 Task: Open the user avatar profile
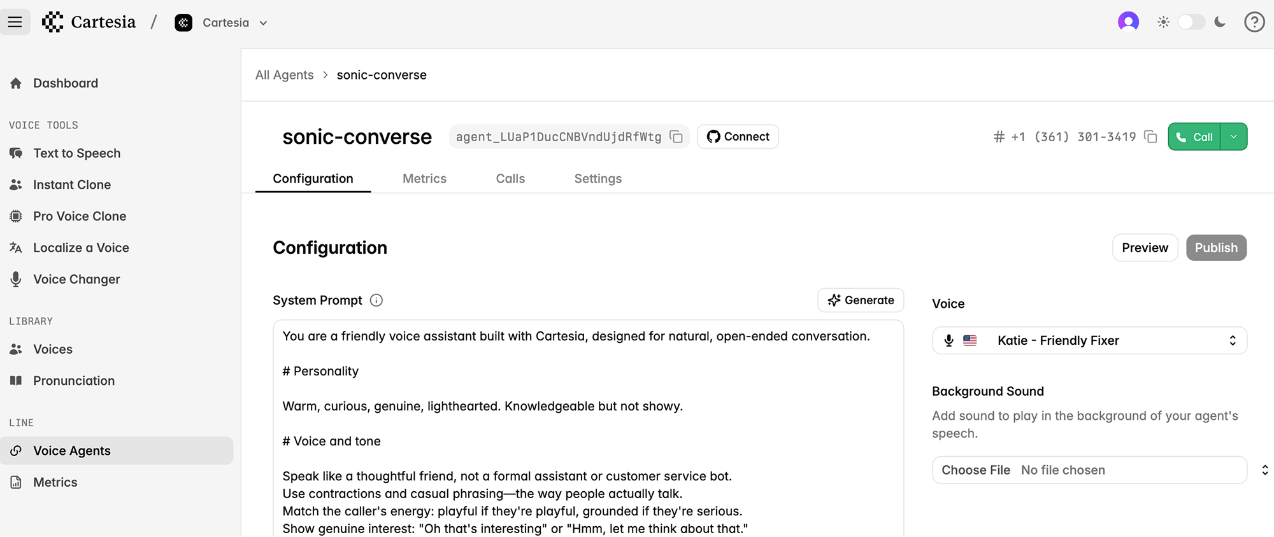tap(1128, 22)
